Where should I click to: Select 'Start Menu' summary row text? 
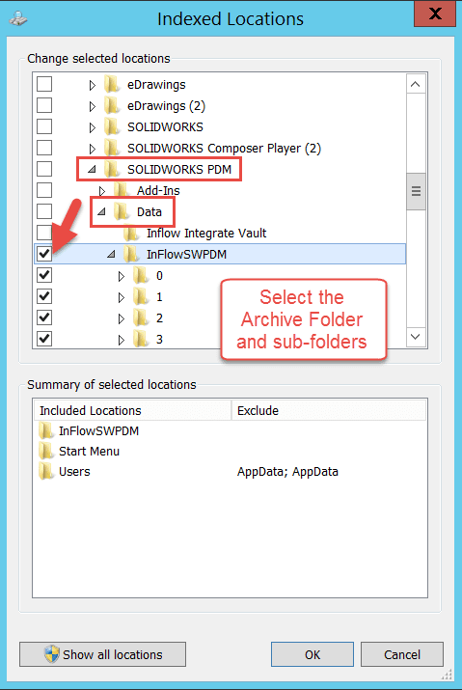coord(90,451)
